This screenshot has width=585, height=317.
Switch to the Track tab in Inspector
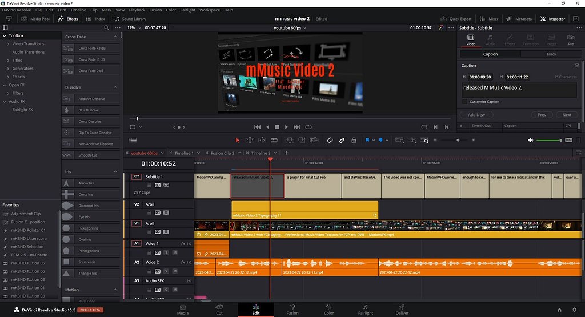pos(551,54)
